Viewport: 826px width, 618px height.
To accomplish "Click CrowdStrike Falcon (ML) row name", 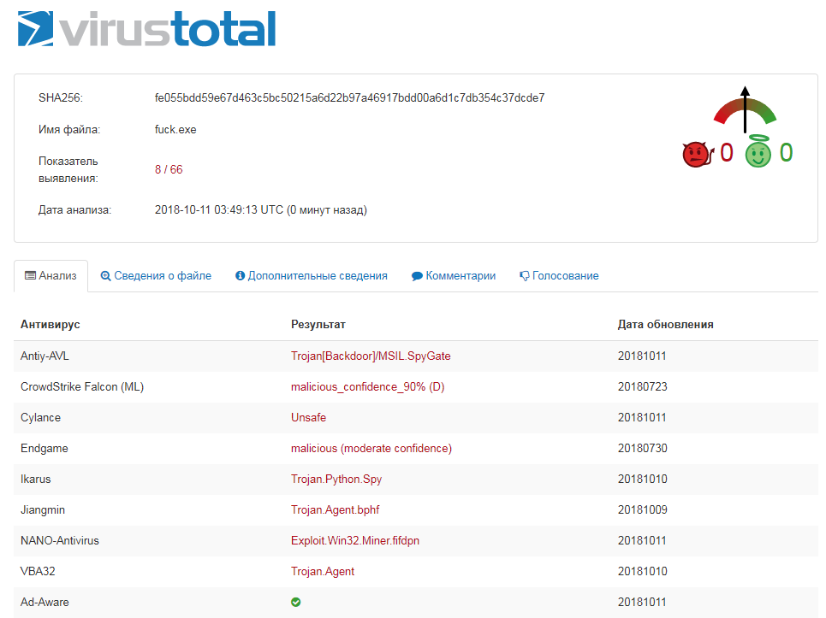I will tap(82, 386).
